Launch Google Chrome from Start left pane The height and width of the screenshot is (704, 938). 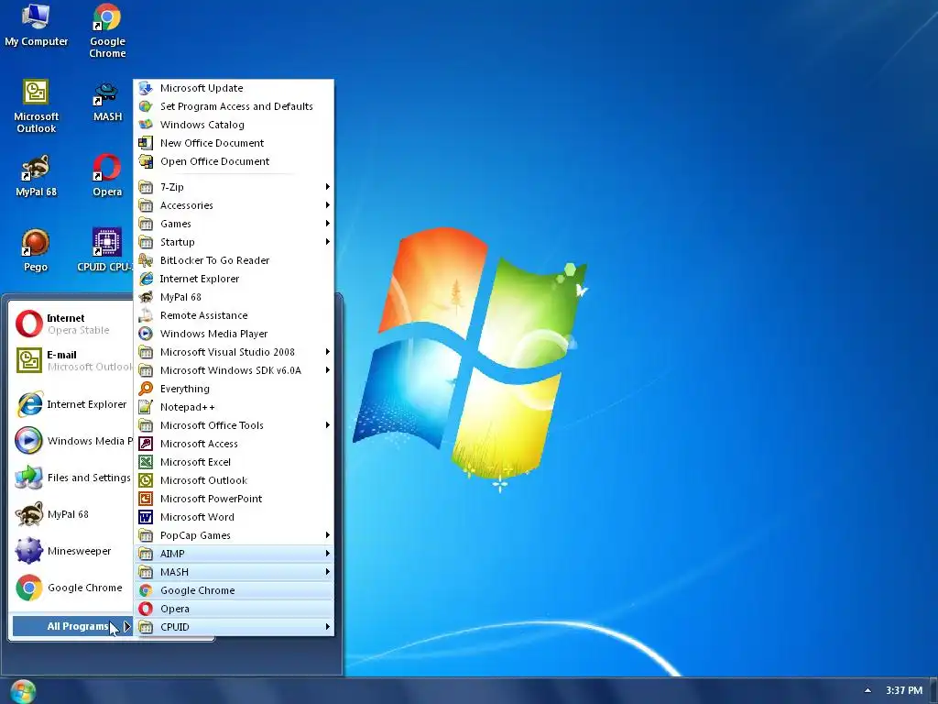click(x=72, y=588)
